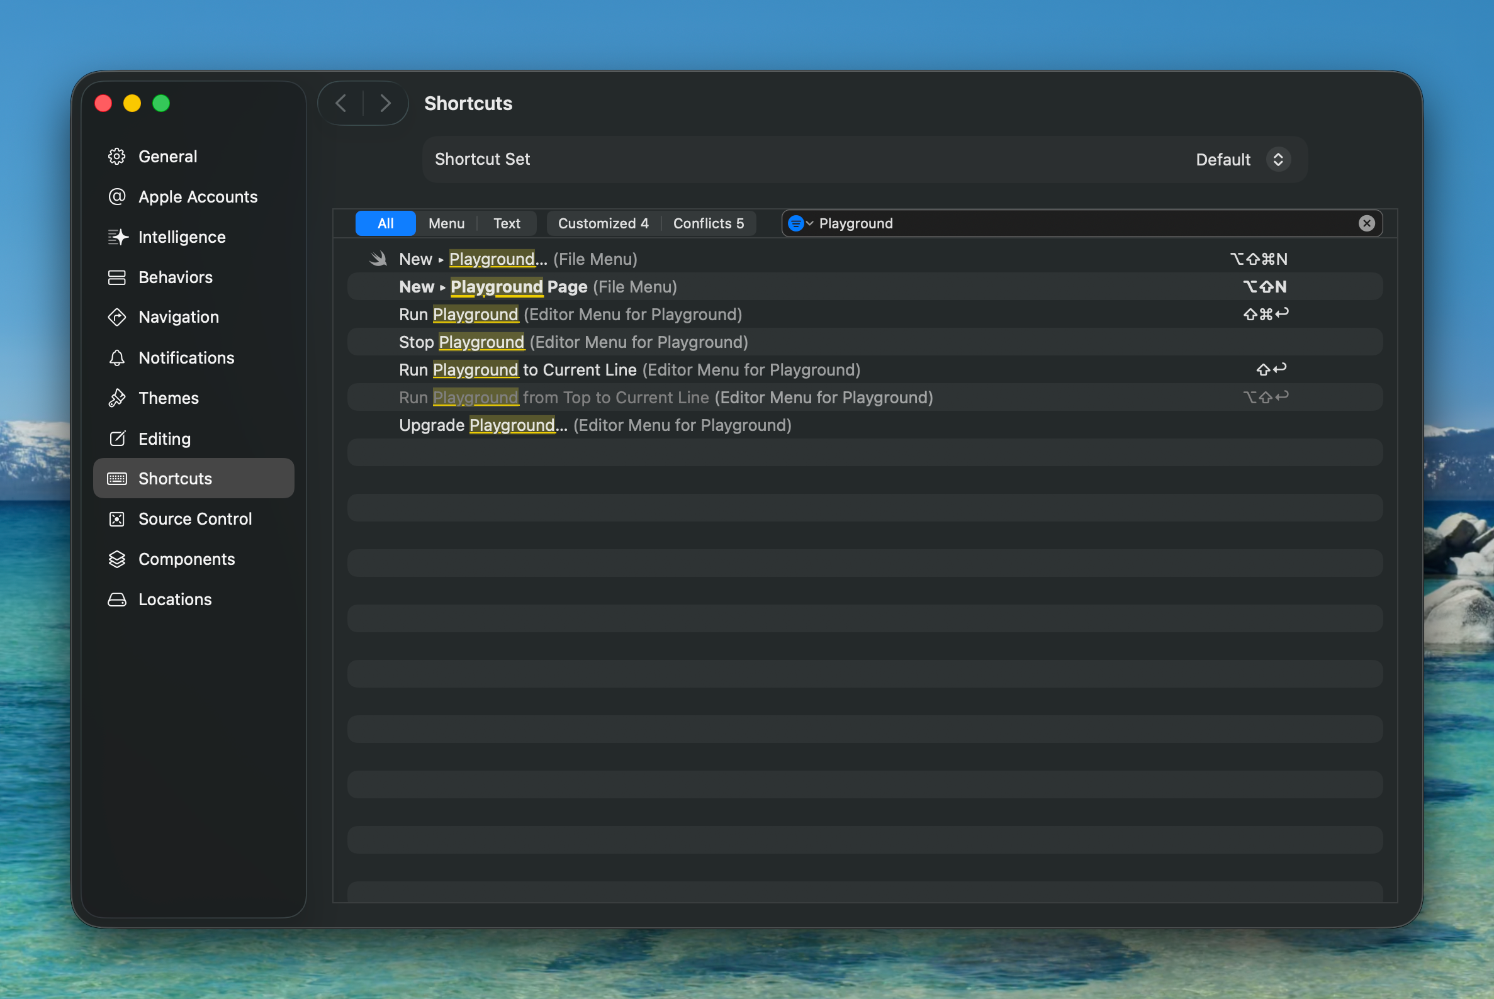
Task: Click the General gear icon
Action: [116, 156]
